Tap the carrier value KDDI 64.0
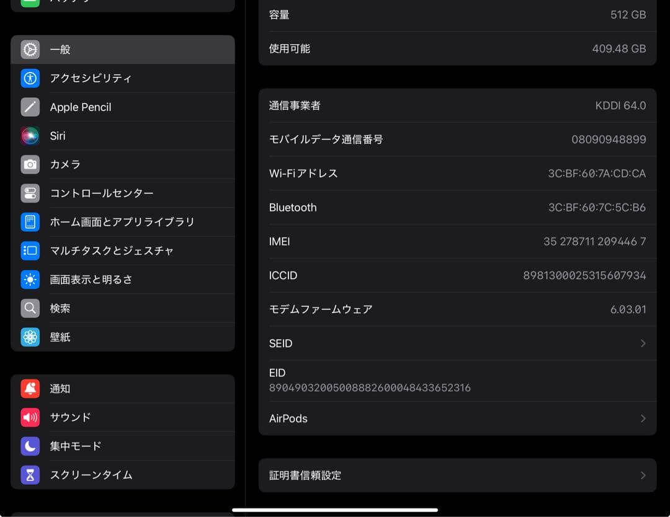The image size is (670, 517). (620, 105)
